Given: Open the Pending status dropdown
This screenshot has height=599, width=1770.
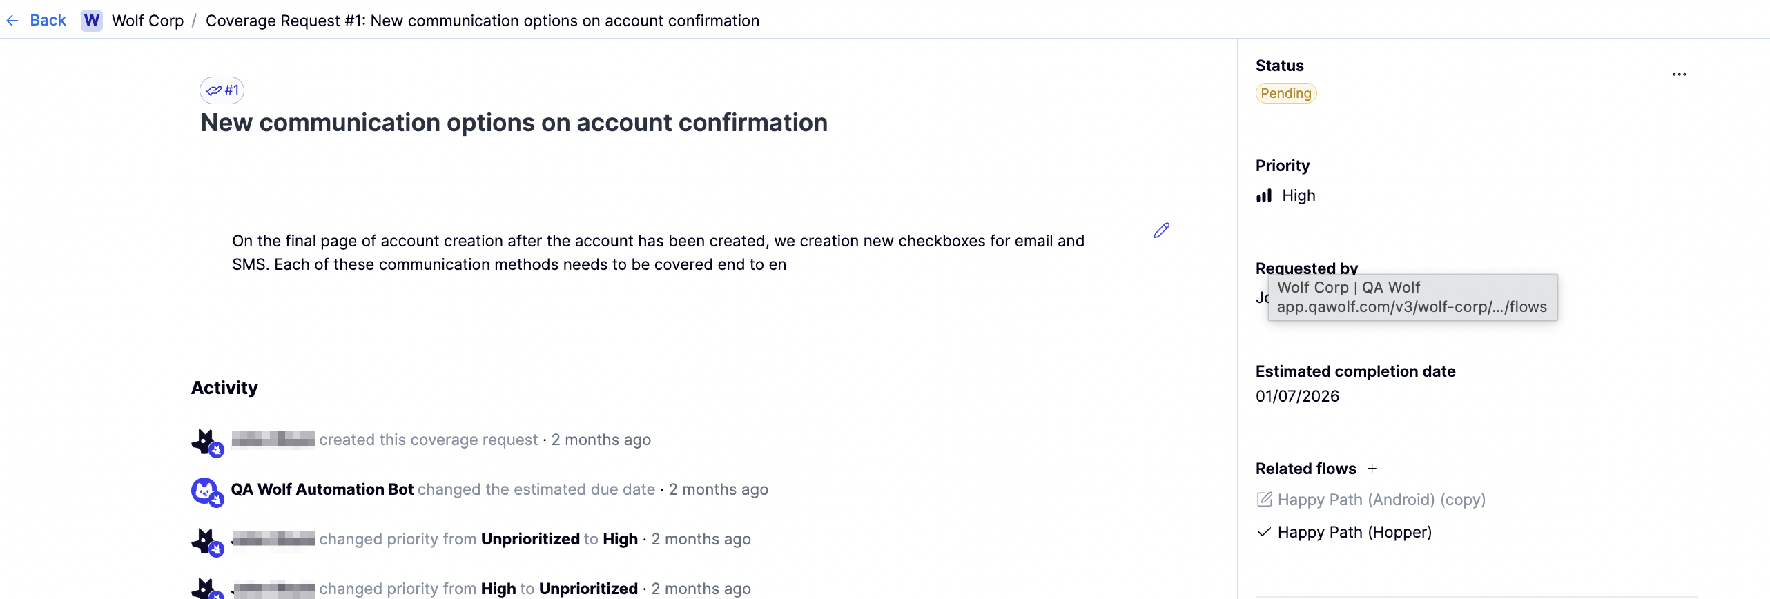Looking at the screenshot, I should click(1285, 93).
